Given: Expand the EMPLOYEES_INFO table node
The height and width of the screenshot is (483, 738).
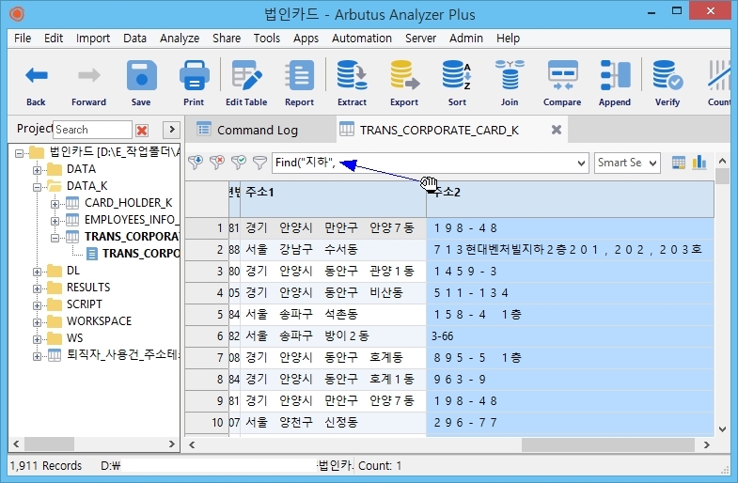Looking at the screenshot, I should point(55,221).
